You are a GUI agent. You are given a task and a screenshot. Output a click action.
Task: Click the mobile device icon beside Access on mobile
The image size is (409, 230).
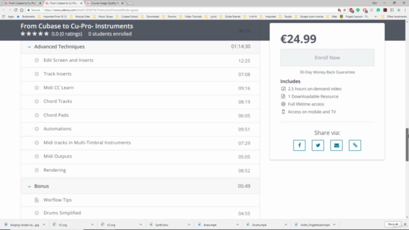(x=283, y=112)
